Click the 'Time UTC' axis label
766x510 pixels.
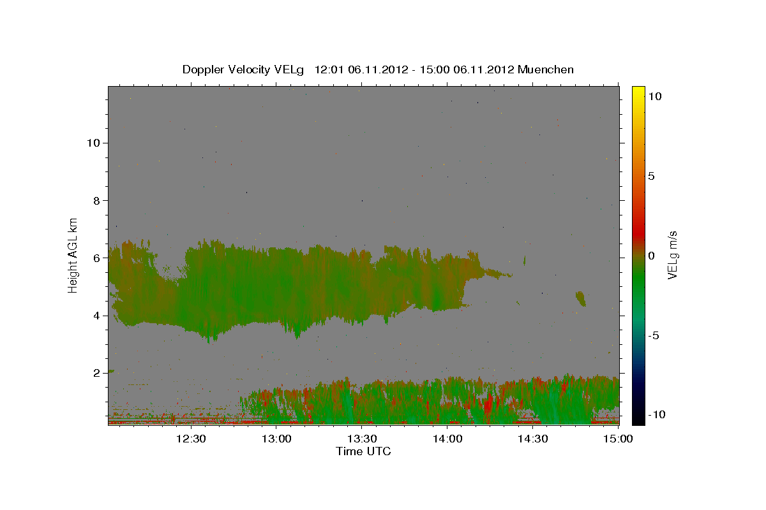point(363,451)
